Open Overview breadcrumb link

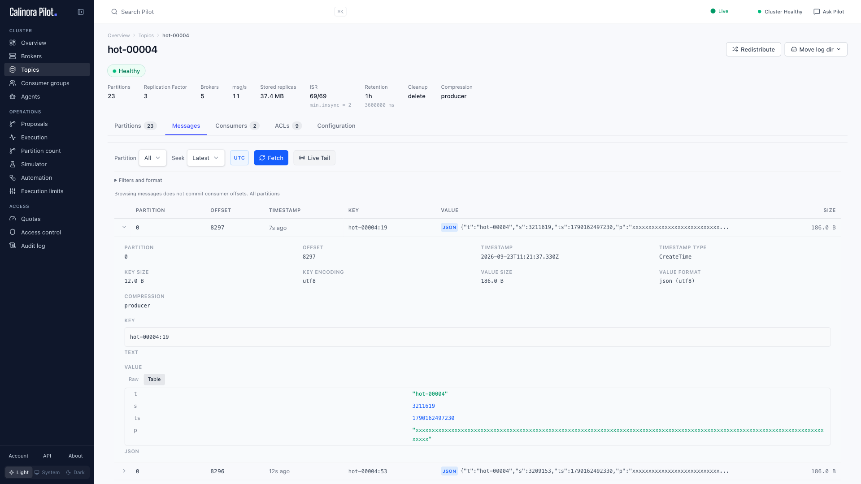(118, 35)
